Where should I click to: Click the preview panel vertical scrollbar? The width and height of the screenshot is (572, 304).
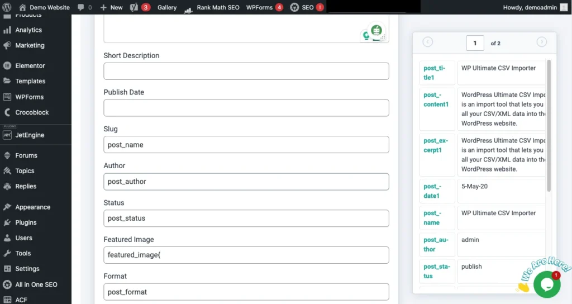click(x=549, y=126)
